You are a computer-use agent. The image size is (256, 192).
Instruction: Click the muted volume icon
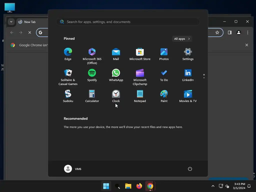point(227,186)
